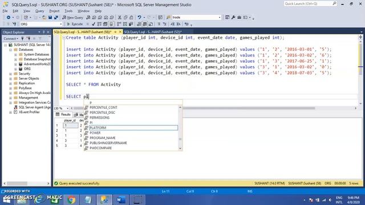Click the Parse query checkmark icon
The image size is (365, 205).
[x=94, y=24]
